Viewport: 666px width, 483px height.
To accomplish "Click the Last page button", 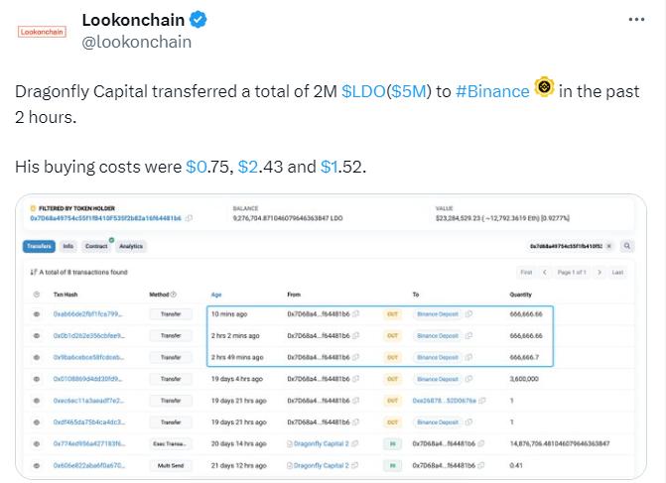I will click(617, 272).
